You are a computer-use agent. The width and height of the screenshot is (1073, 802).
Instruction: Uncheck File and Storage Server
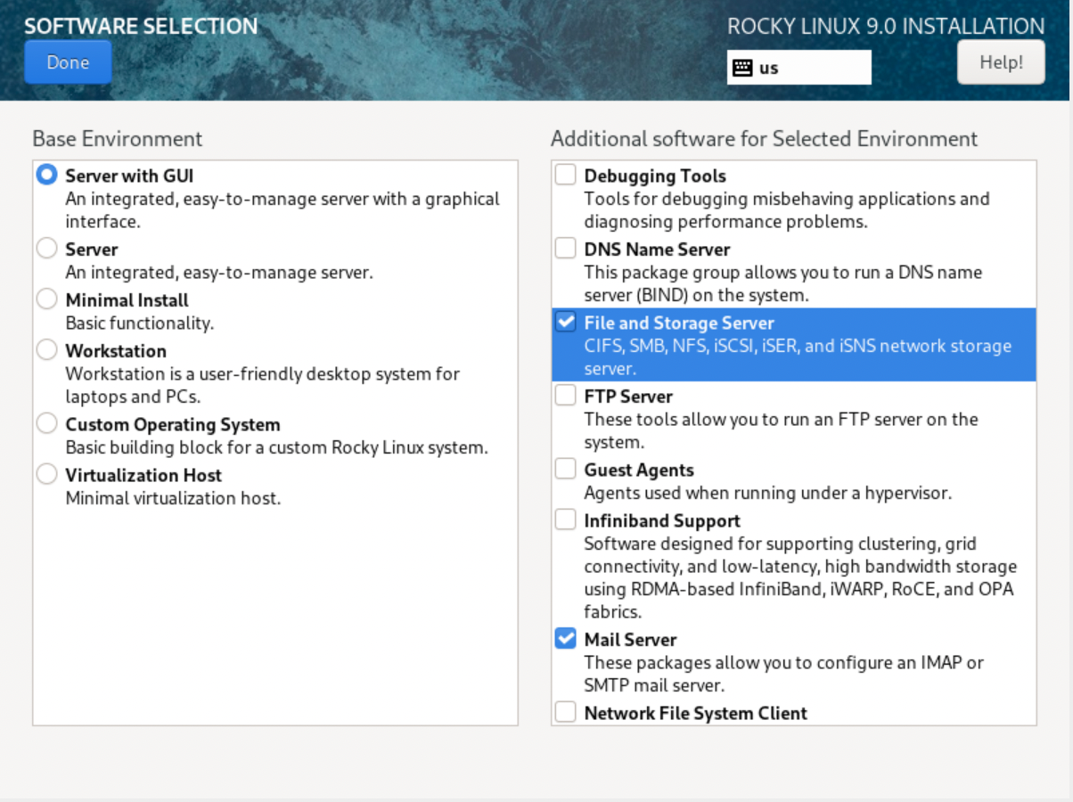(565, 322)
